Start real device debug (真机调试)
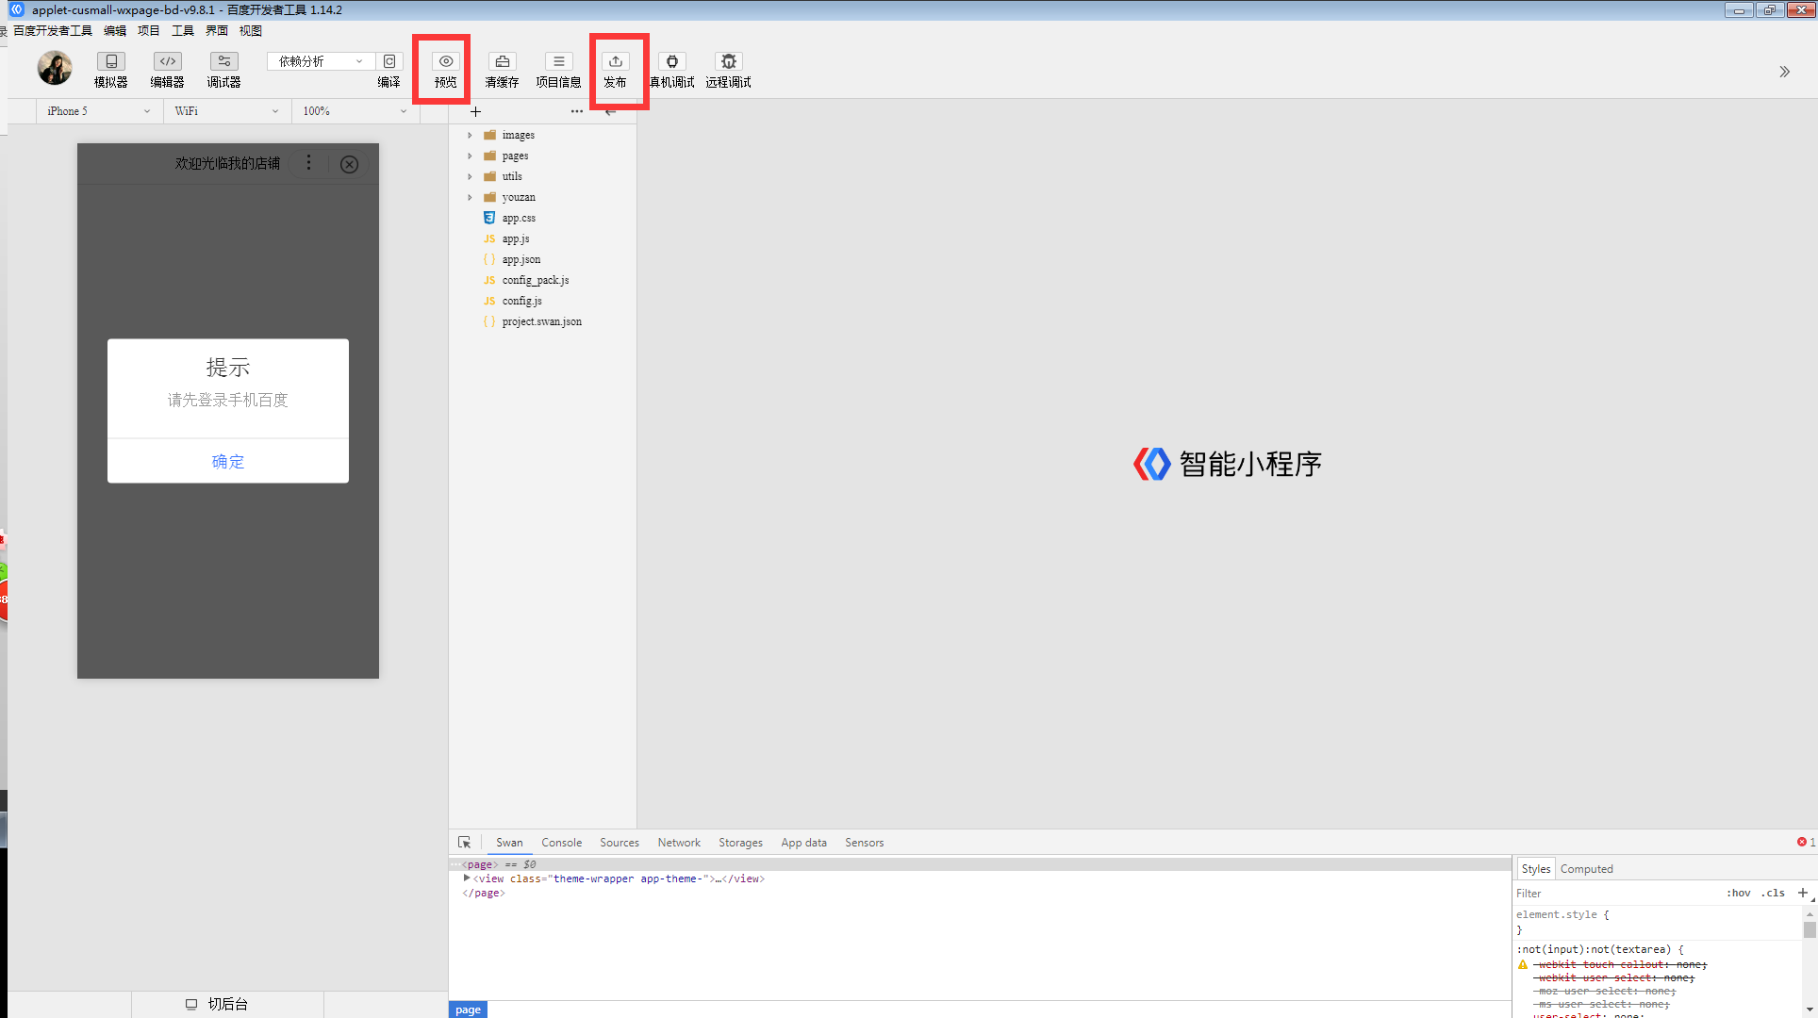This screenshot has height=1018, width=1818. pyautogui.click(x=671, y=62)
